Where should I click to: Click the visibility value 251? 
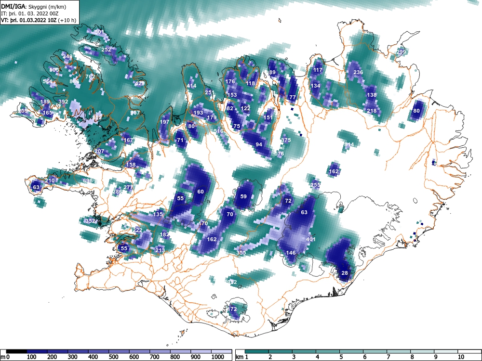209,92
